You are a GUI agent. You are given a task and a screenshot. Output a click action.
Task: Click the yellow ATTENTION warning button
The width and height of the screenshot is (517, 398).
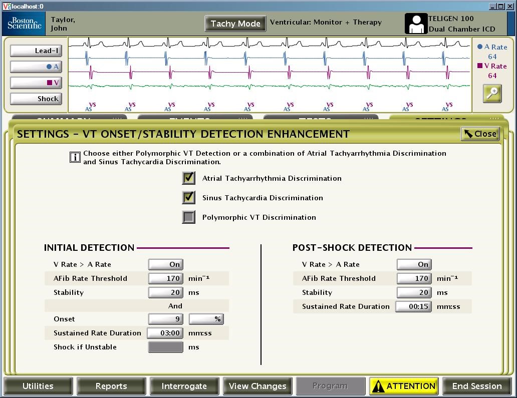coord(404,386)
